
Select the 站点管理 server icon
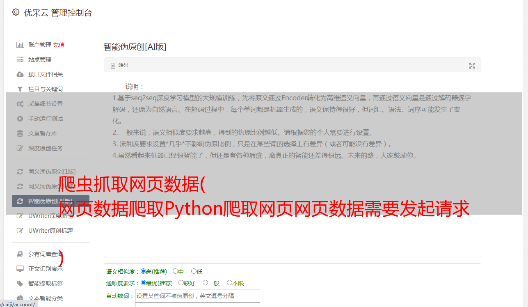pyautogui.click(x=20, y=60)
